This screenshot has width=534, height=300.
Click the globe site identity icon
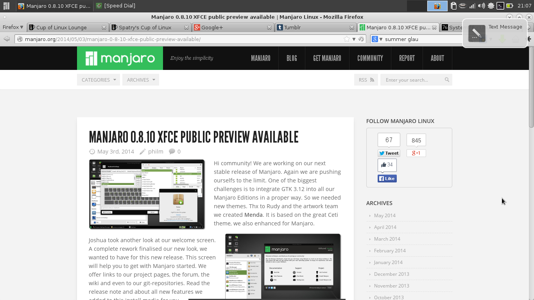(20, 39)
